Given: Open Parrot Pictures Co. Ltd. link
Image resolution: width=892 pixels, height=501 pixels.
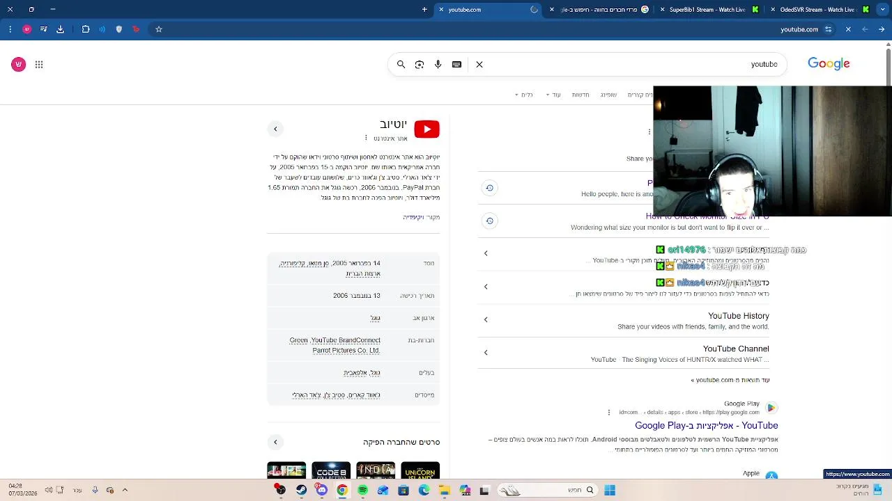Looking at the screenshot, I should click(346, 351).
